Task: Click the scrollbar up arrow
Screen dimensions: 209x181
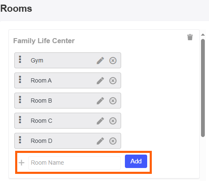Action: pos(203,35)
